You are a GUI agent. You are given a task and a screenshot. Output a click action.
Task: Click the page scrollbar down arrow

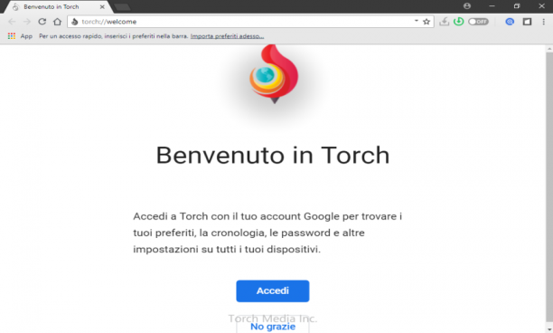point(549,329)
